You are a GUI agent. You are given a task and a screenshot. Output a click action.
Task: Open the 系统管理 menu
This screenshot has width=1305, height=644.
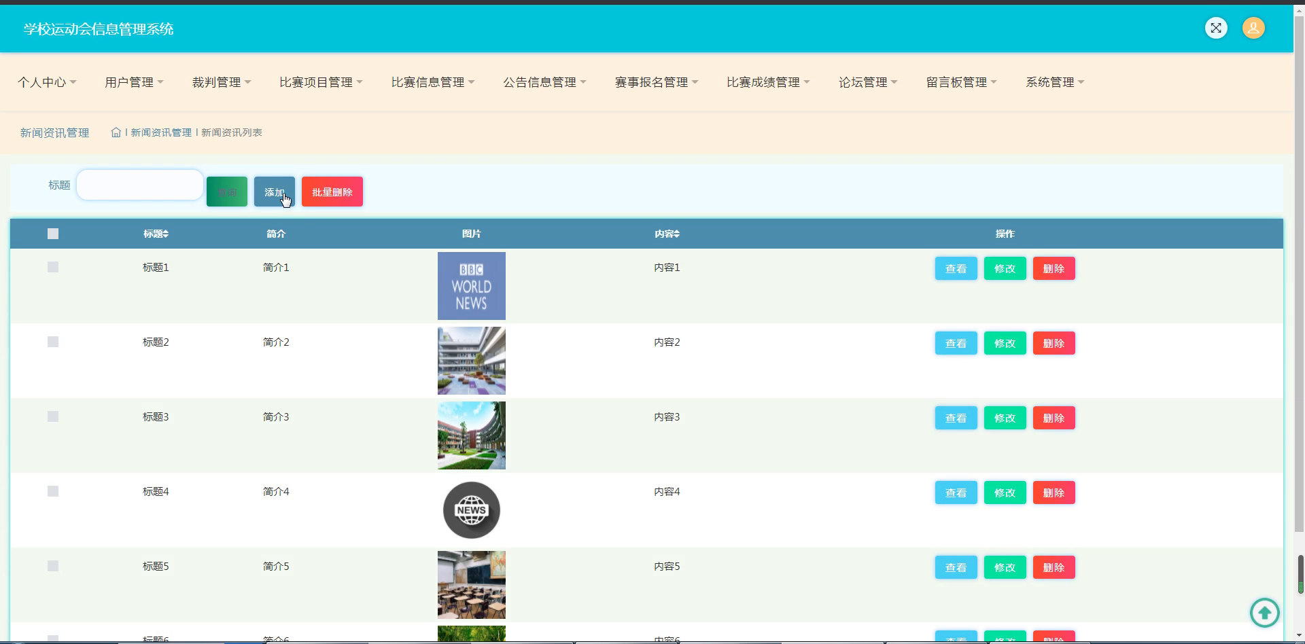click(1055, 82)
